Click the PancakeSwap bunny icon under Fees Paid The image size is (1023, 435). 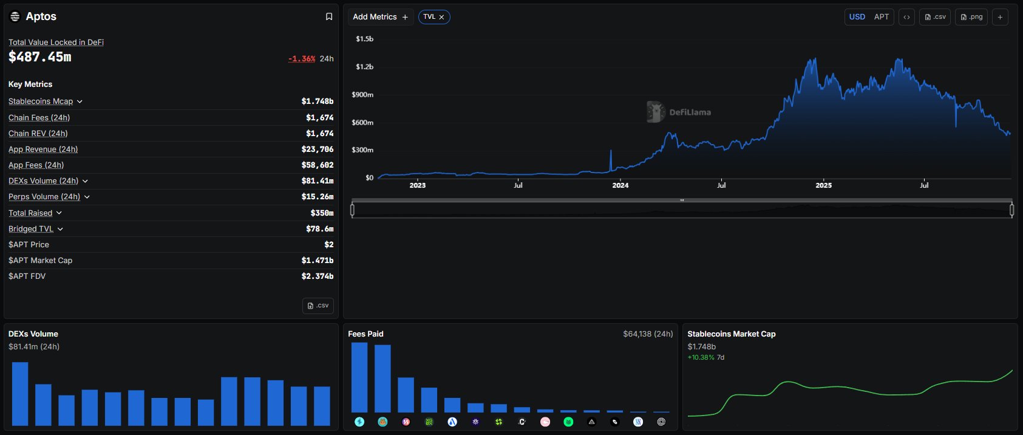pos(382,422)
